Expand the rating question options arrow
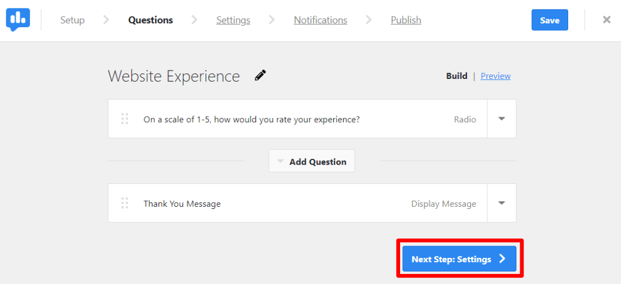Image resolution: width=621 pixels, height=284 pixels. click(501, 119)
